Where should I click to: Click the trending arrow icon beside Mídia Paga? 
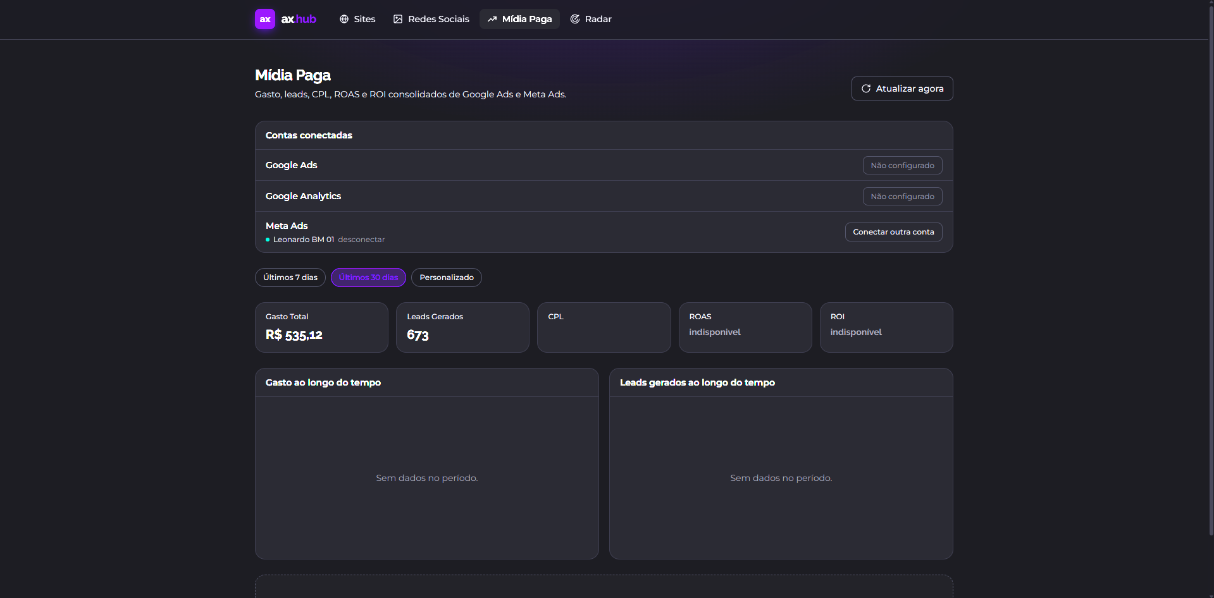(492, 19)
